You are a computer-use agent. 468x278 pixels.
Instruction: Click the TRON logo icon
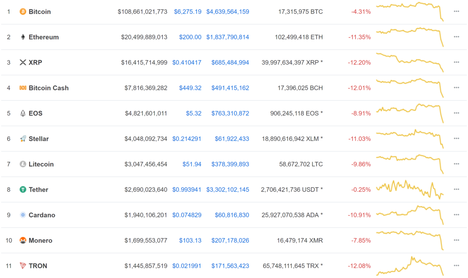pyautogui.click(x=22, y=266)
